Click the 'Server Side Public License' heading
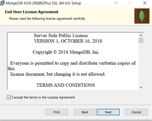The height and width of the screenshot is (121, 152). pos(61,36)
